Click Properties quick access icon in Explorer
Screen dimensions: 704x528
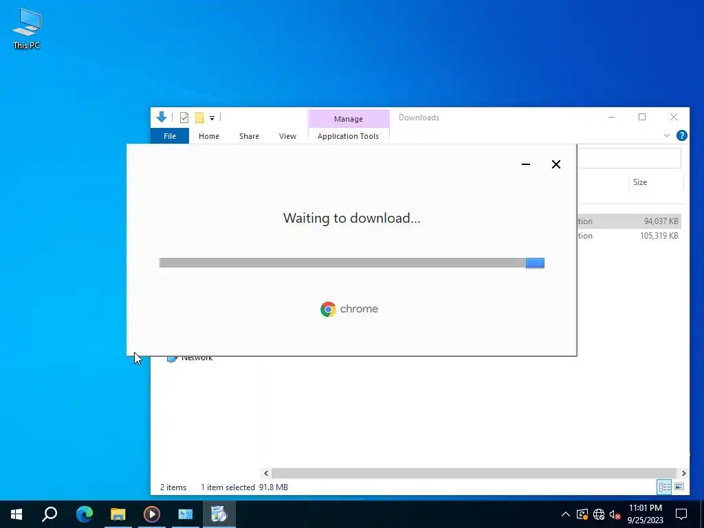(184, 118)
